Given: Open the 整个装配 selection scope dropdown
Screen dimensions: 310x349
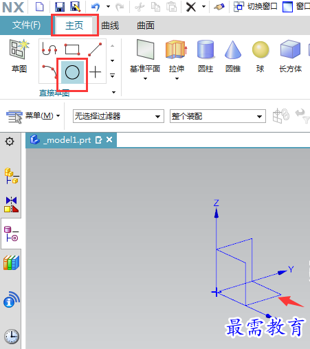Looking at the screenshot, I should (218, 116).
